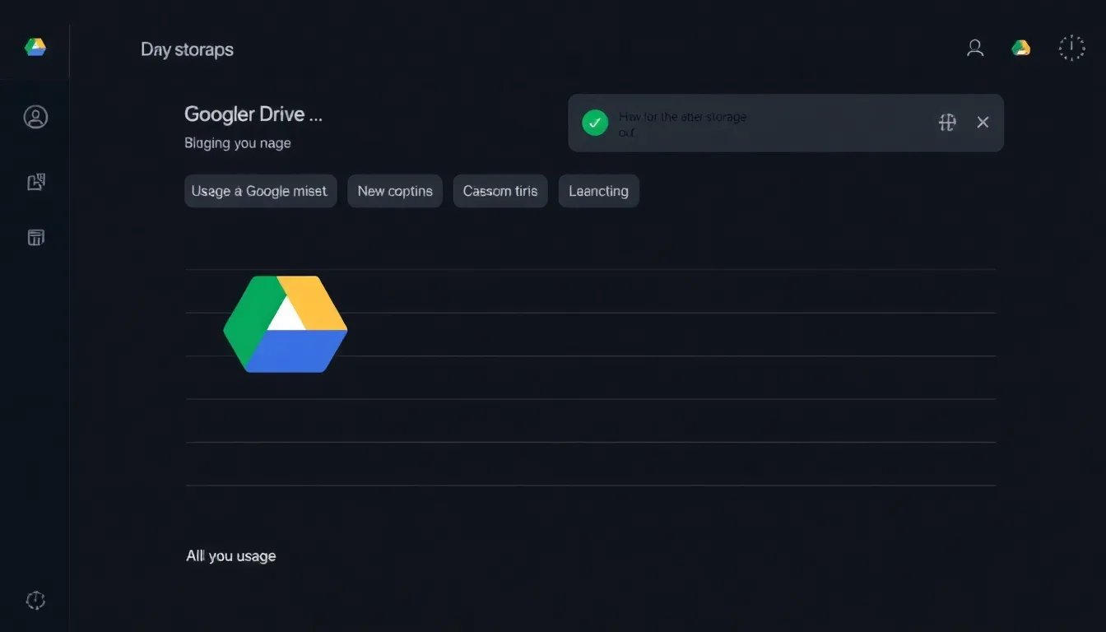Open the user account icon in the header
This screenshot has width=1106, height=632.
coord(975,49)
